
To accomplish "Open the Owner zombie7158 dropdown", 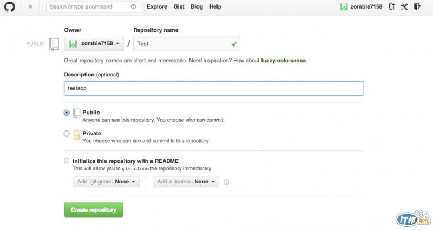I will (94, 44).
